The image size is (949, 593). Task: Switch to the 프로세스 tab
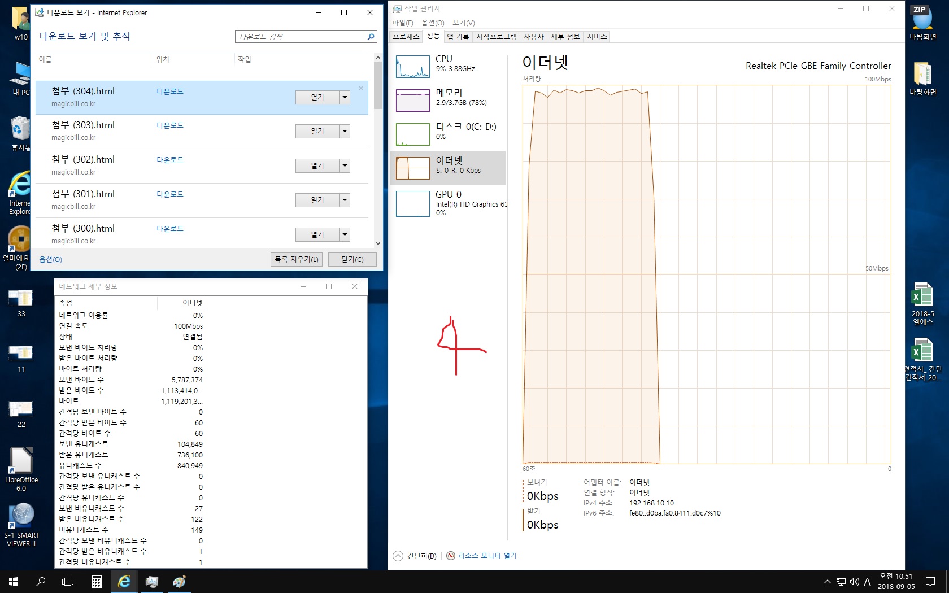pyautogui.click(x=406, y=37)
